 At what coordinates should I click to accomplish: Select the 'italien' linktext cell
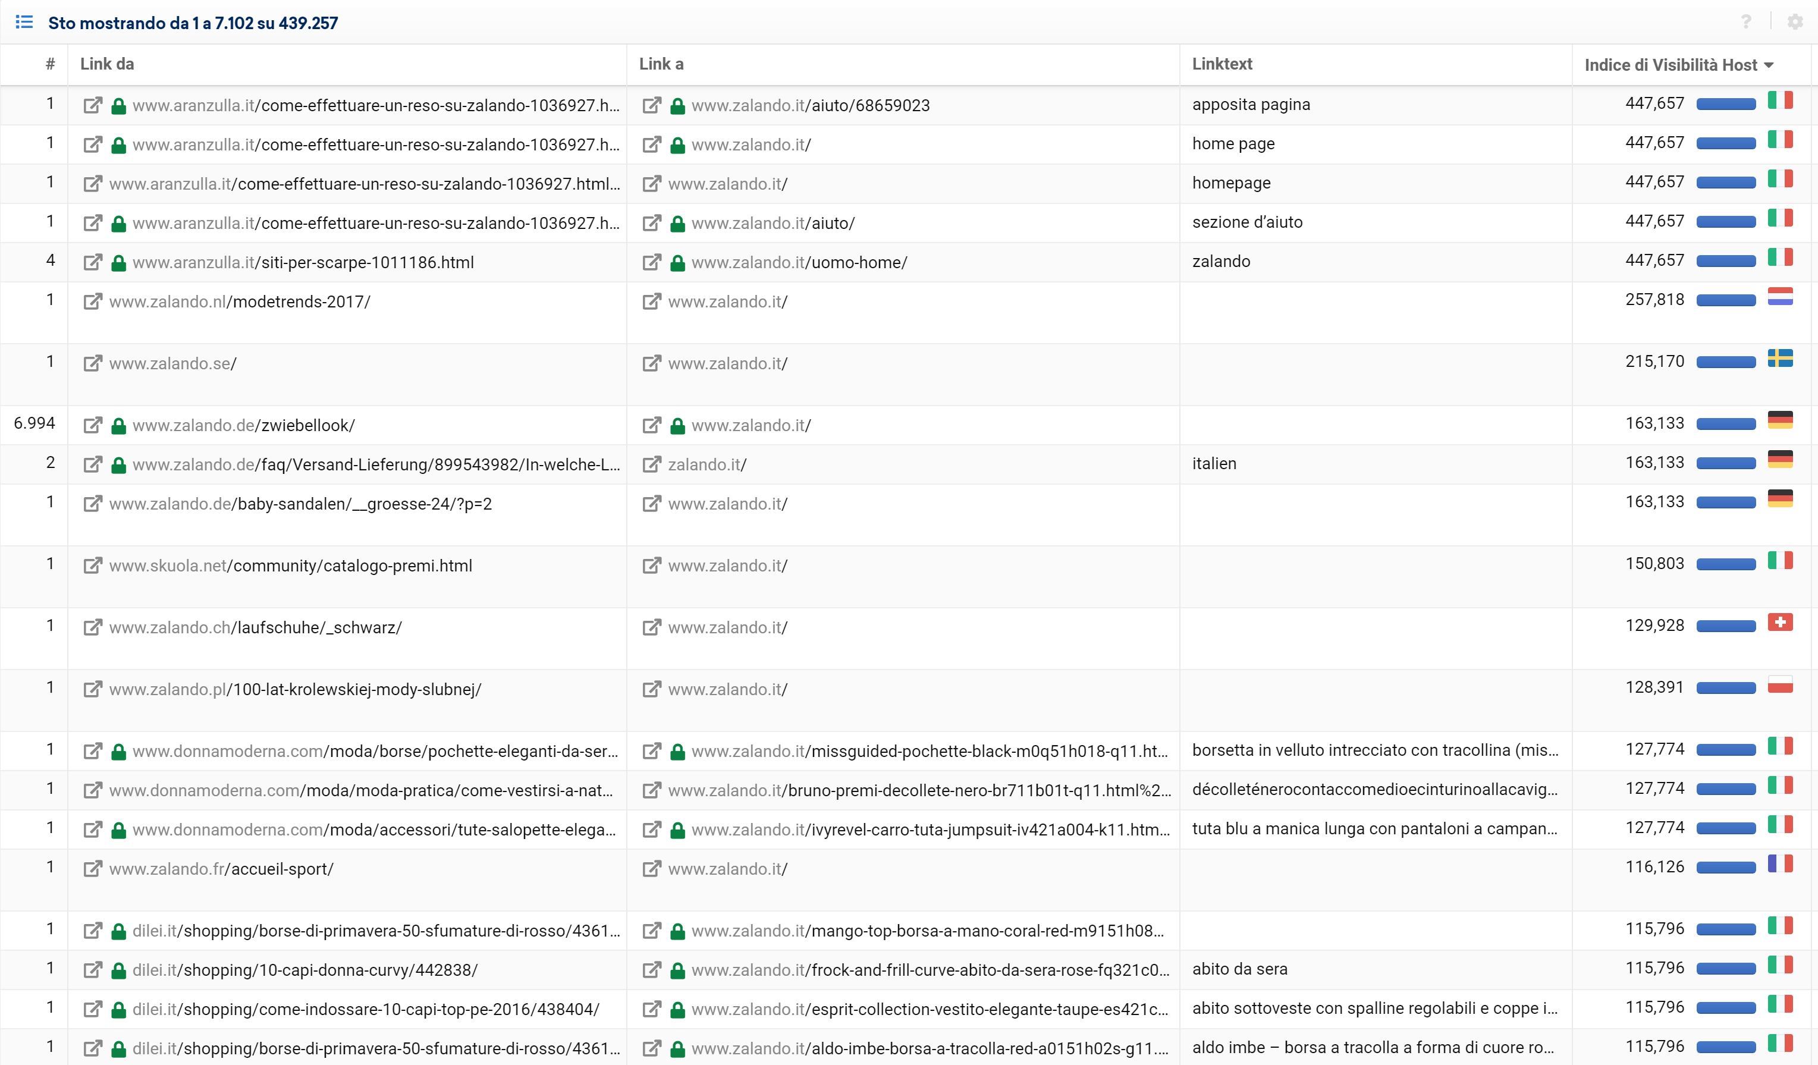[1214, 463]
